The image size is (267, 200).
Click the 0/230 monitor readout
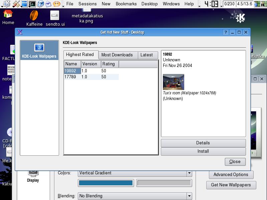(229, 4)
